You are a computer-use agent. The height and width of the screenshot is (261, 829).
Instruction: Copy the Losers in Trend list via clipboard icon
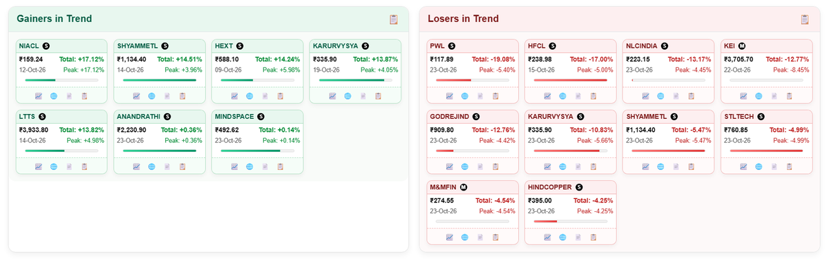click(805, 19)
